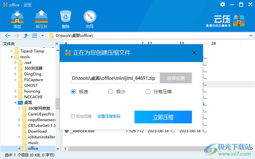This screenshot has width=255, height=159.
Task: Minimize the 云压 window
Action: pos(232,4)
